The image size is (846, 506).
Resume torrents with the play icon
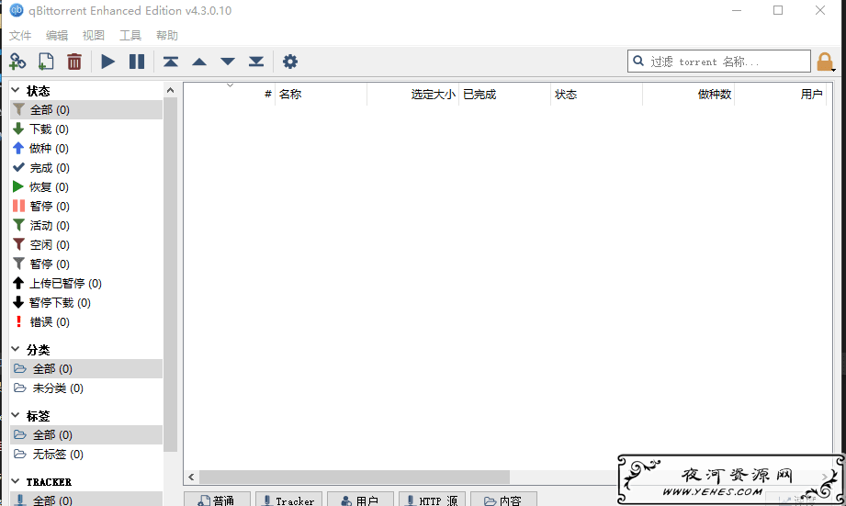pyautogui.click(x=107, y=62)
